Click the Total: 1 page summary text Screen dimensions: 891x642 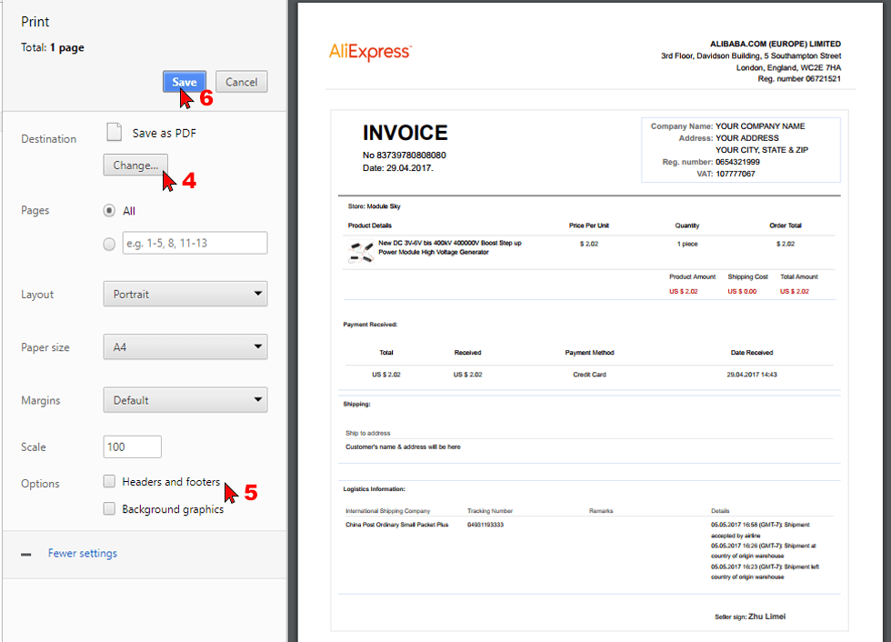53,47
